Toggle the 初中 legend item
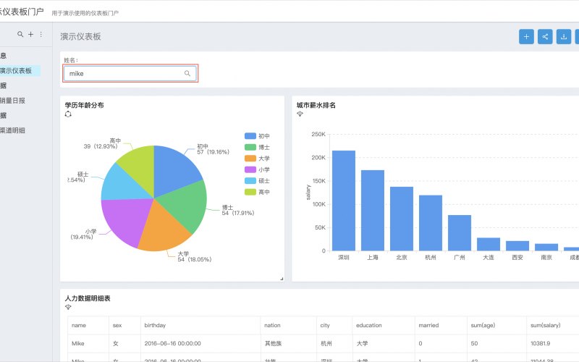The image size is (579, 362). coord(257,136)
